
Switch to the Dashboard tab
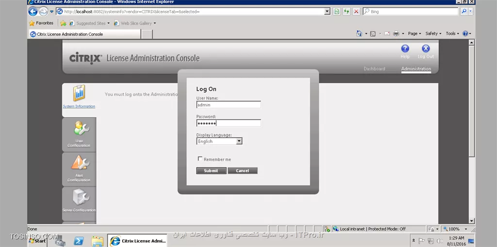374,69
